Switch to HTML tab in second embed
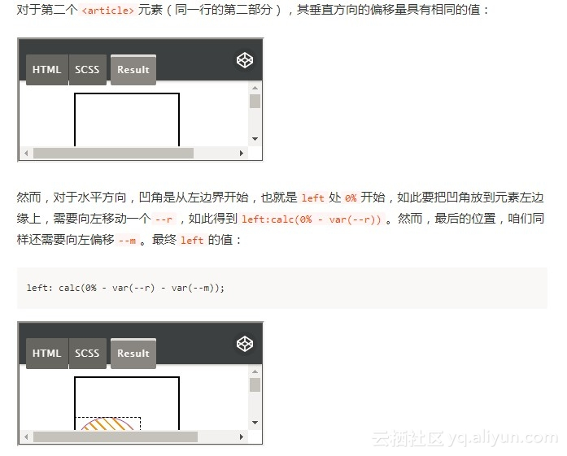This screenshot has width=567, height=456. tap(47, 354)
